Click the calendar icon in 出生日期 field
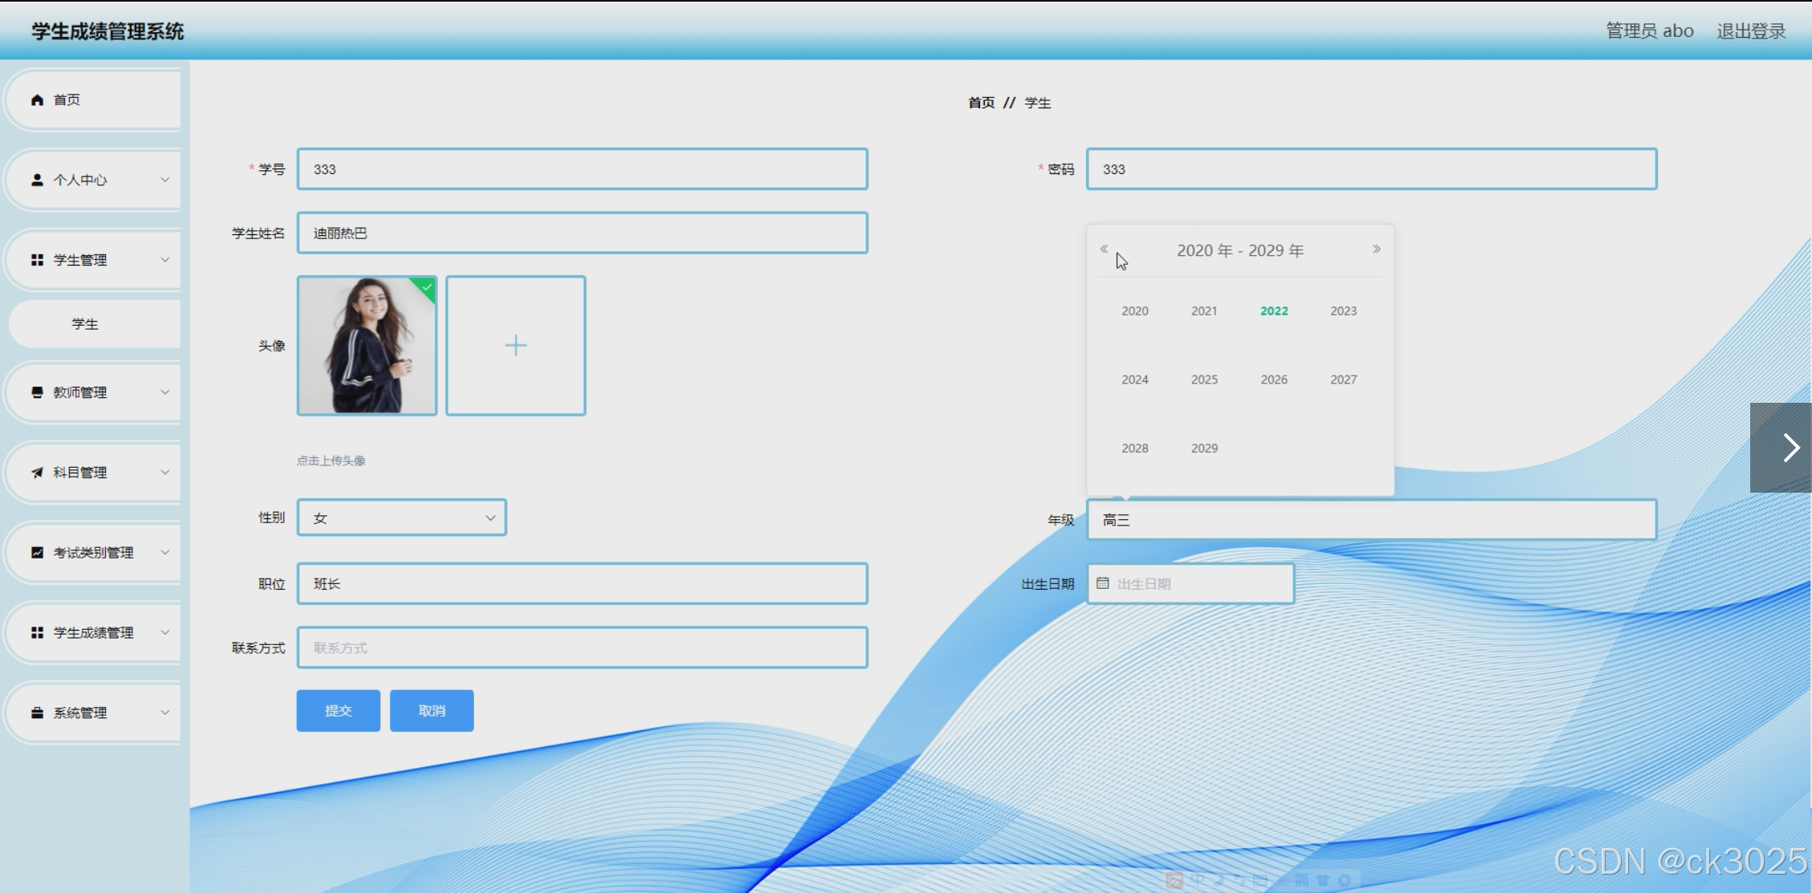Screen dimensions: 1812x893 1103,583
